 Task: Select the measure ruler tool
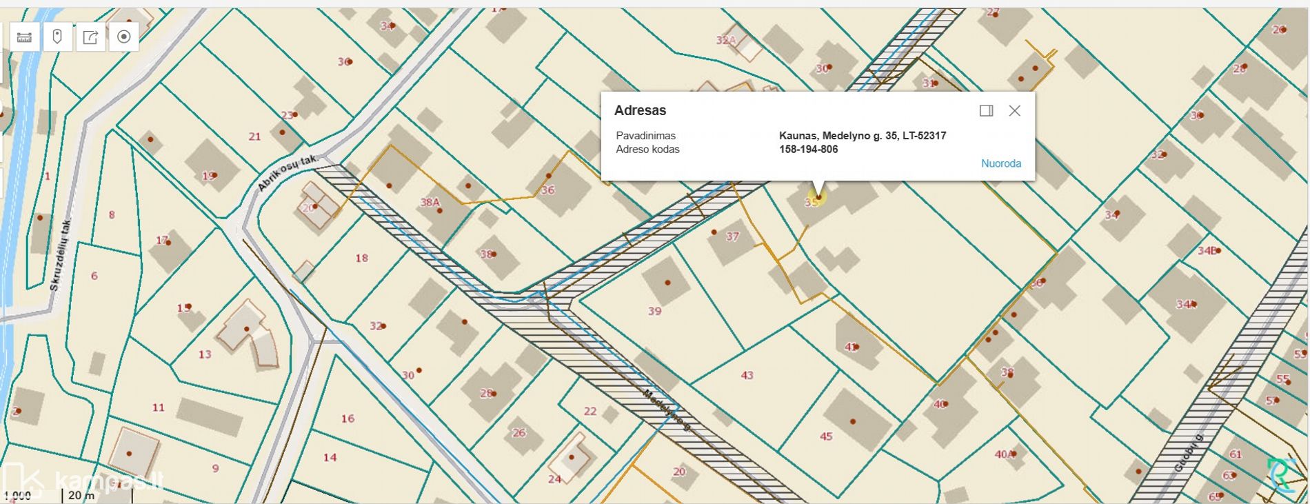tap(24, 37)
